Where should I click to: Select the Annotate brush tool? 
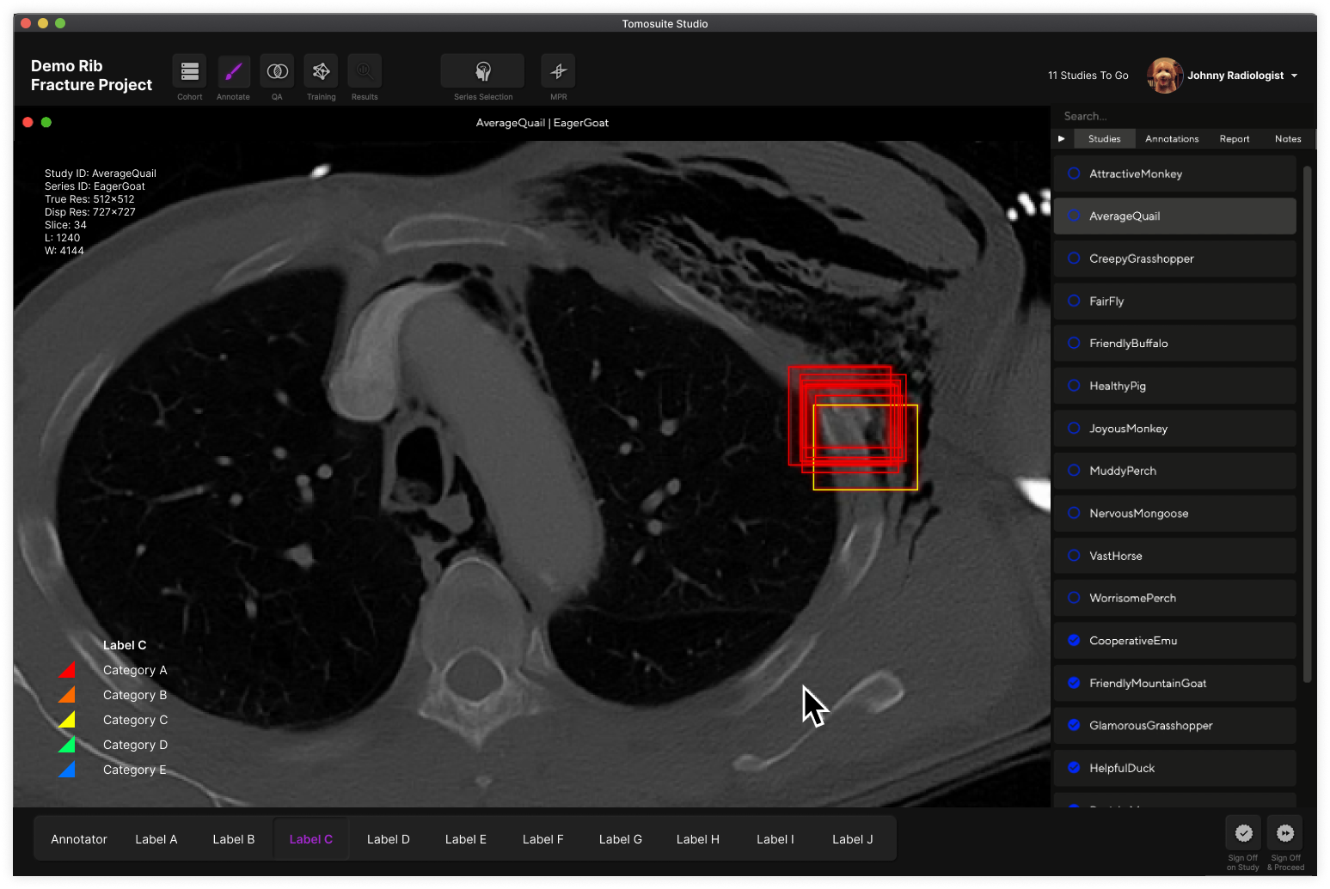pyautogui.click(x=233, y=71)
